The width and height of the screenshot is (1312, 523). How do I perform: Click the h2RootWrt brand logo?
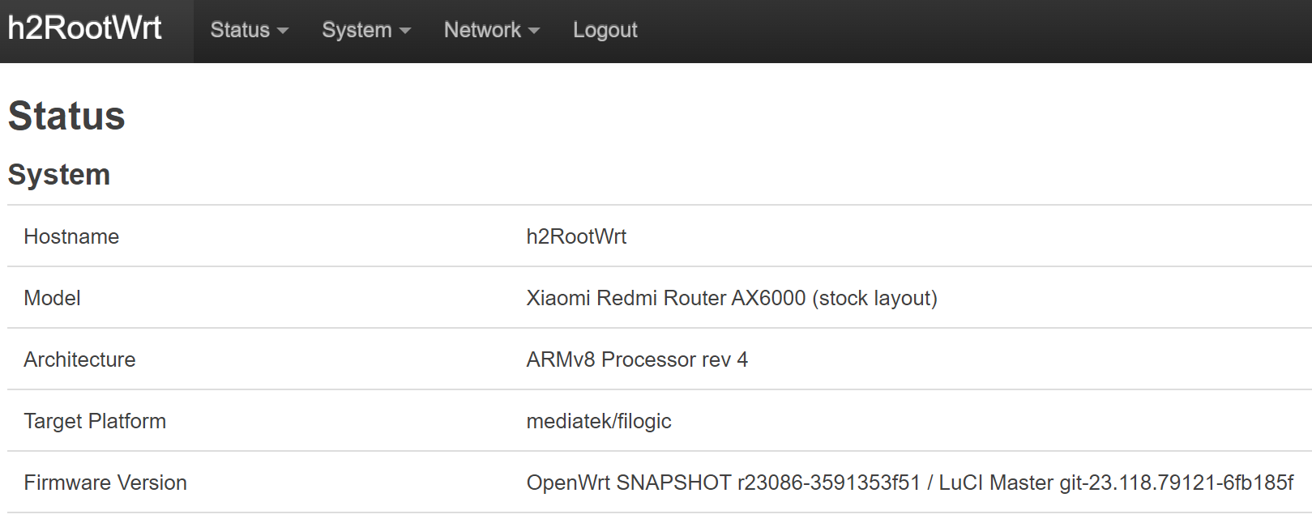point(84,28)
